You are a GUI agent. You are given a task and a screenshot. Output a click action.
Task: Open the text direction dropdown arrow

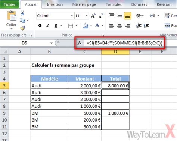point(158,16)
